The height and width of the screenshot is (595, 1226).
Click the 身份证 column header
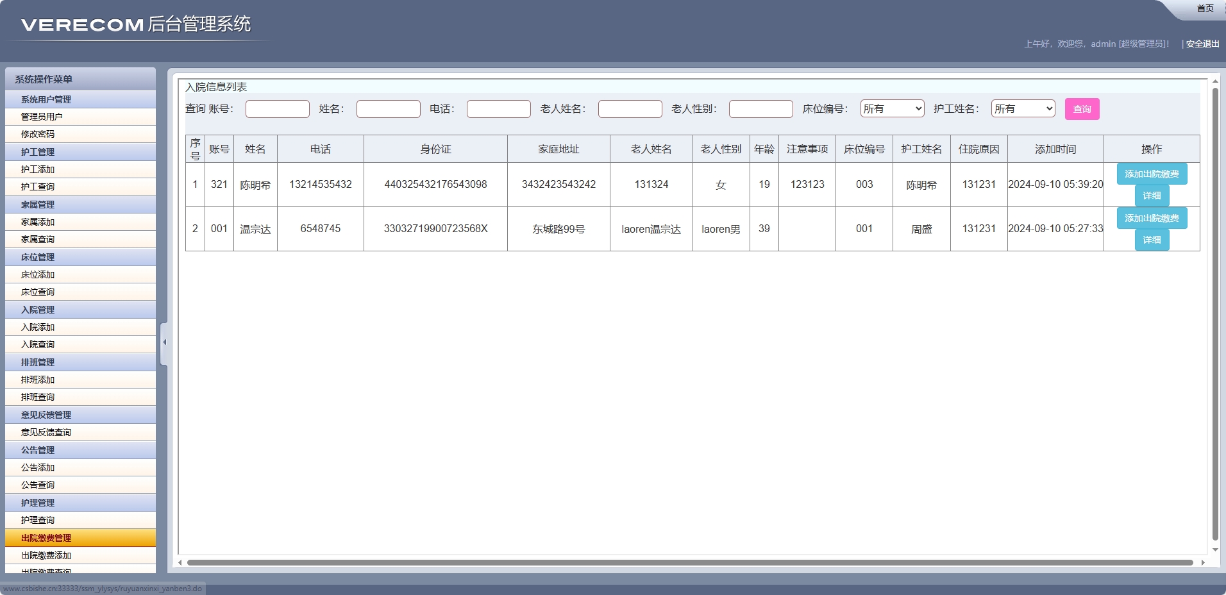[435, 149]
